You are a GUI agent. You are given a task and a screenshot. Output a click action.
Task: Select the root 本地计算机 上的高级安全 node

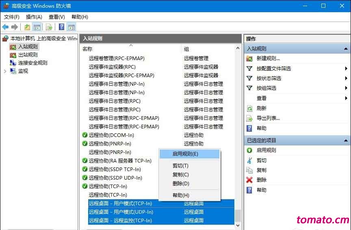[44, 39]
